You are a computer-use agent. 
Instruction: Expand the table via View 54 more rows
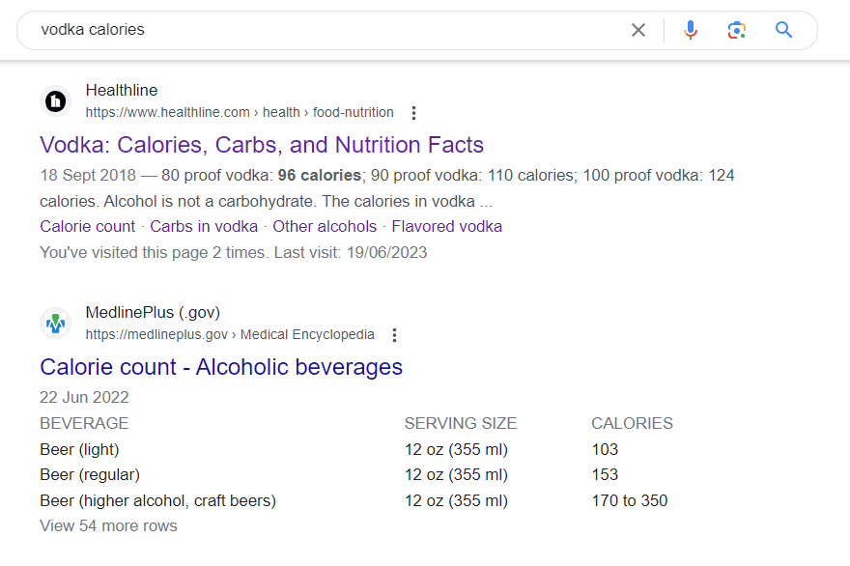108,525
